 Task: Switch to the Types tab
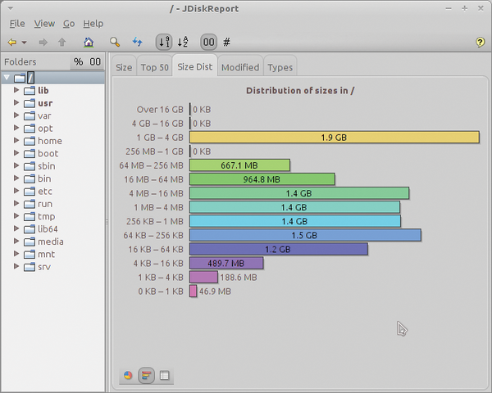pyautogui.click(x=280, y=67)
